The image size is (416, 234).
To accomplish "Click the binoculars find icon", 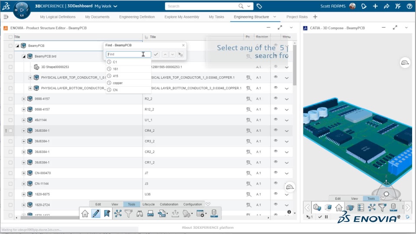I will coord(140,214).
